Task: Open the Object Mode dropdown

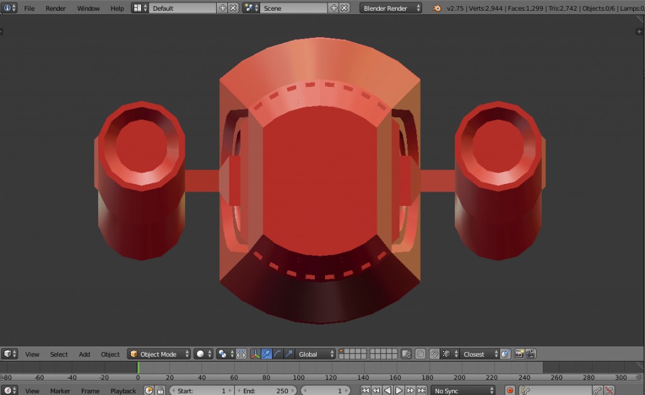Action: 159,353
